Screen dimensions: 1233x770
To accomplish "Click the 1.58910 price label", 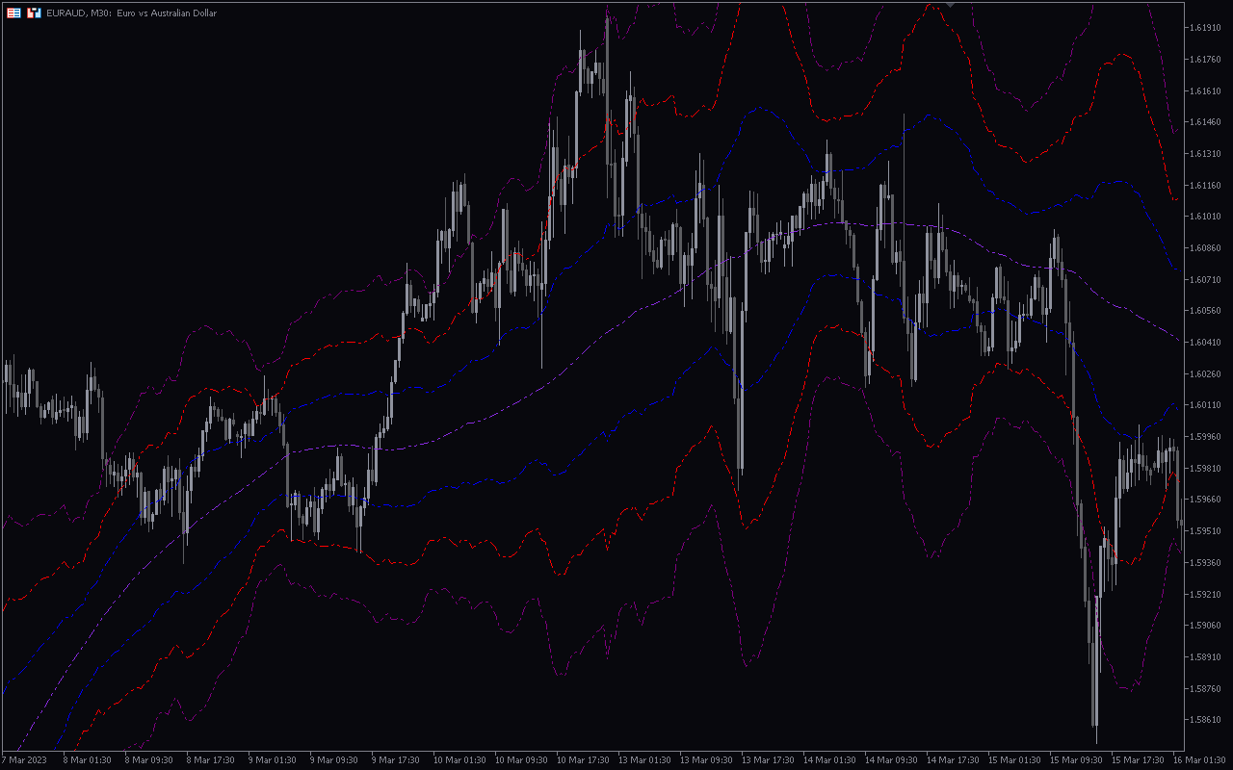I will click(1206, 657).
